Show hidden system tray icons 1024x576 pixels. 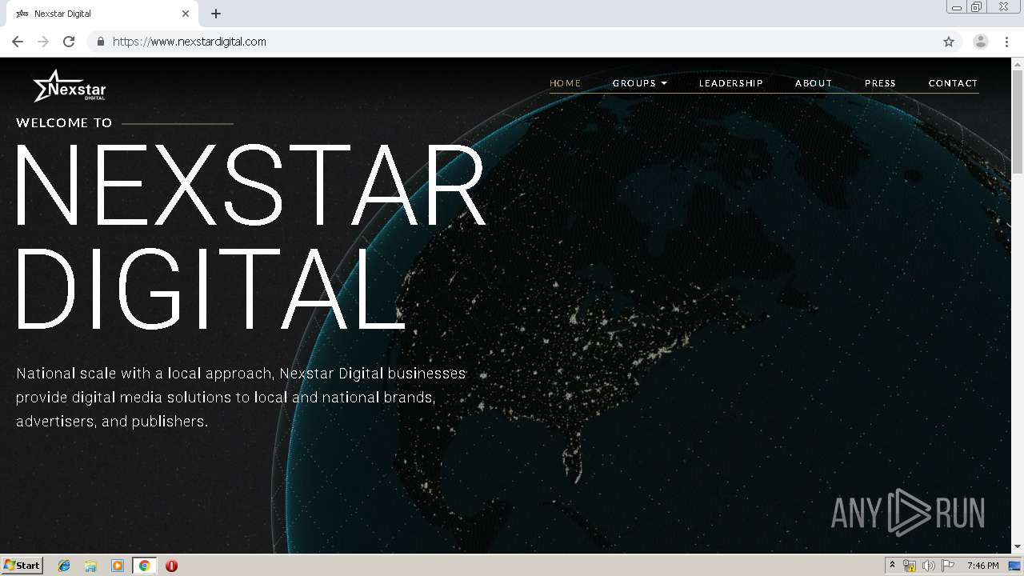click(892, 566)
